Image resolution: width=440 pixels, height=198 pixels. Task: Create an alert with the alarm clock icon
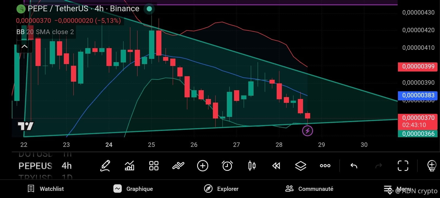click(x=227, y=166)
